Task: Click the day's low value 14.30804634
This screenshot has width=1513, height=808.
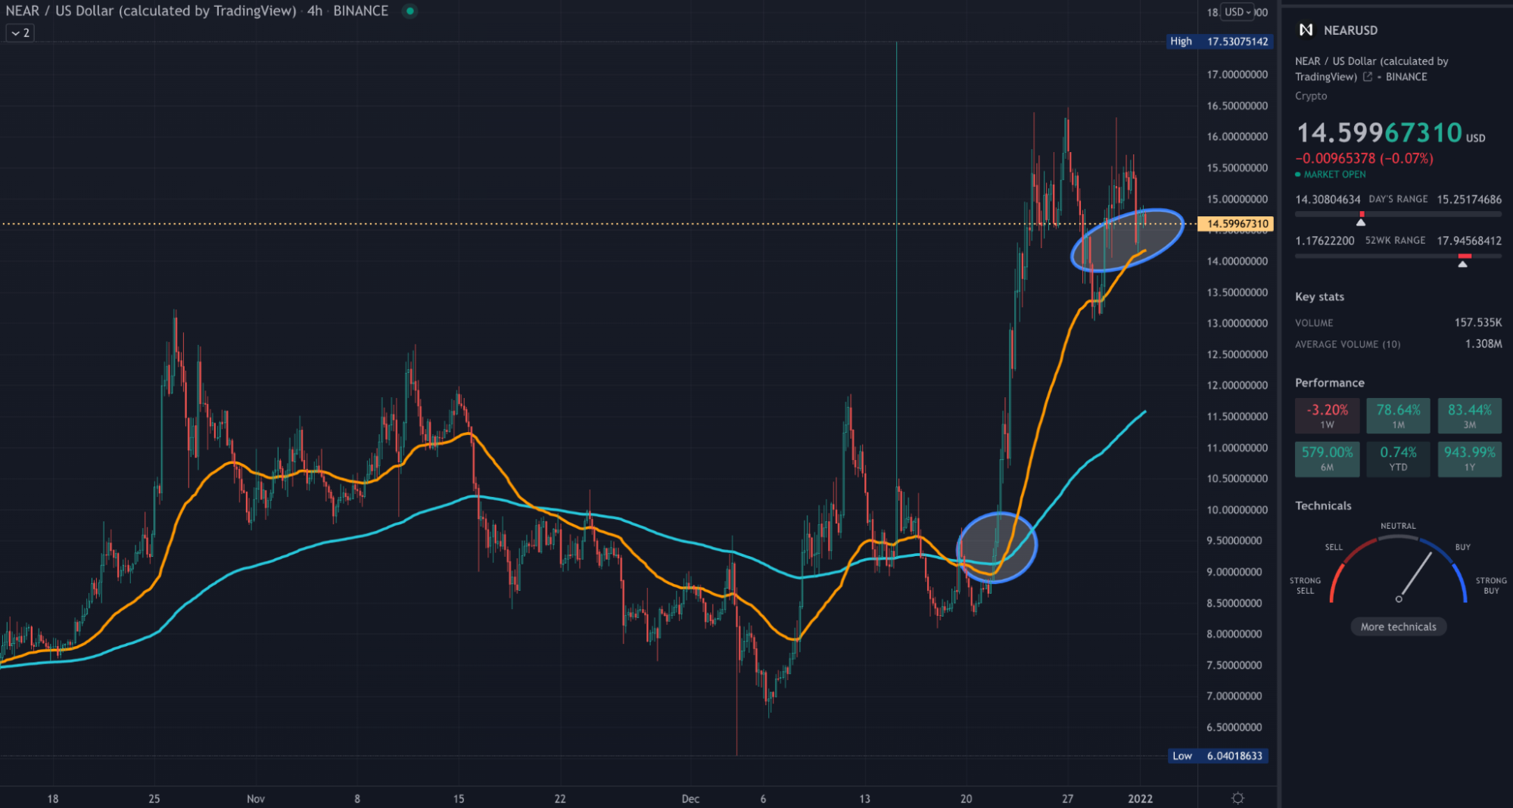Action: [1328, 200]
